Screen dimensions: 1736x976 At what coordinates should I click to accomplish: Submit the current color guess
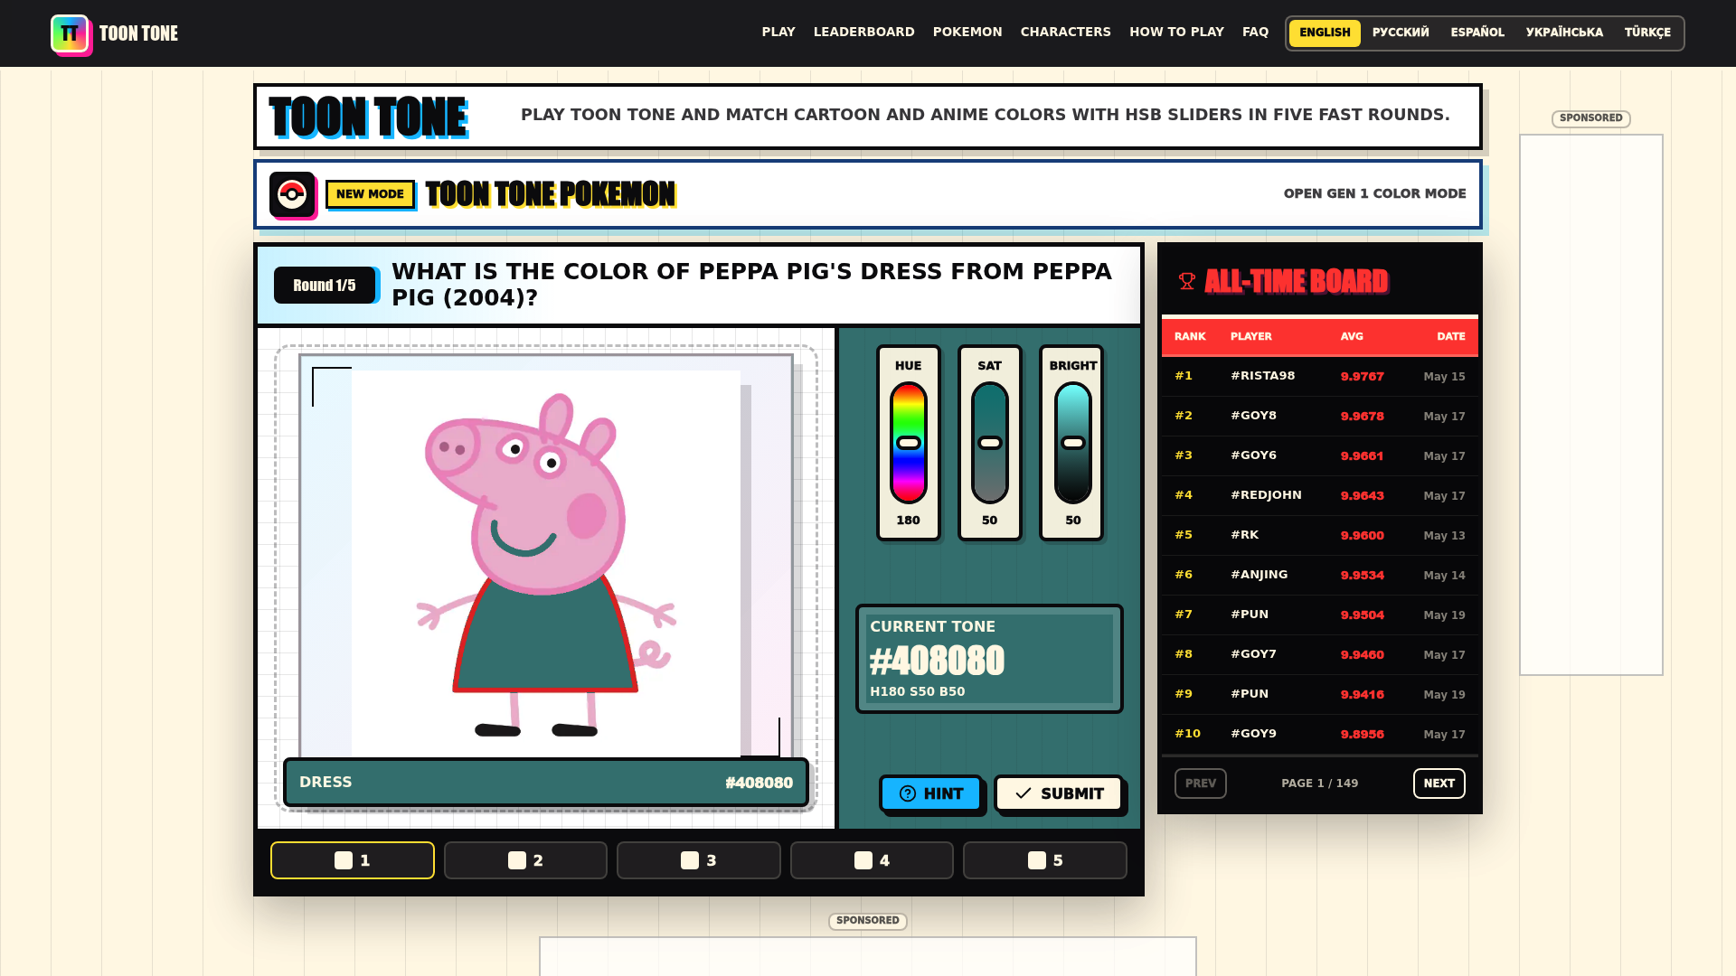tap(1058, 793)
